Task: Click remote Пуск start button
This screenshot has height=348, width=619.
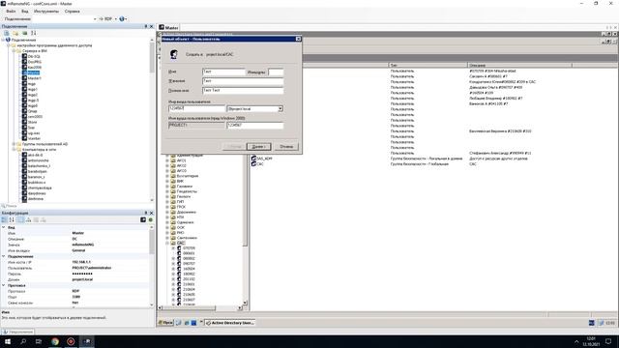Action: [x=165, y=323]
